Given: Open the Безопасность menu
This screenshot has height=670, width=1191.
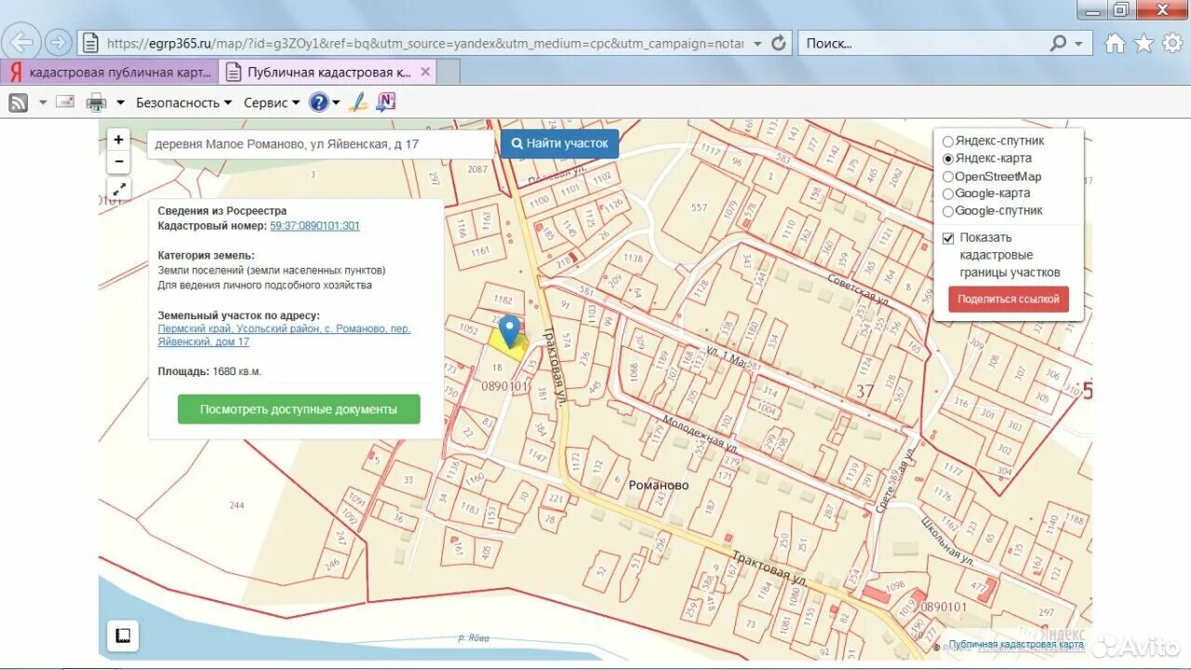Looking at the screenshot, I should (182, 102).
